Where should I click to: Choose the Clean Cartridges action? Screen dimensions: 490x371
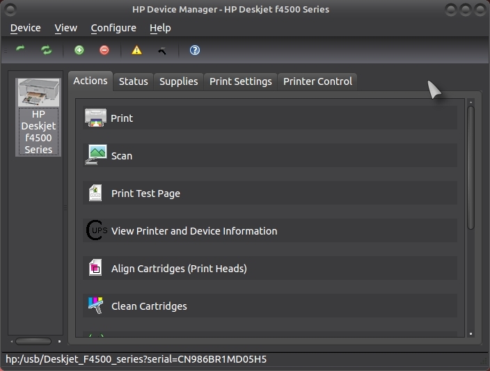pyautogui.click(x=270, y=306)
